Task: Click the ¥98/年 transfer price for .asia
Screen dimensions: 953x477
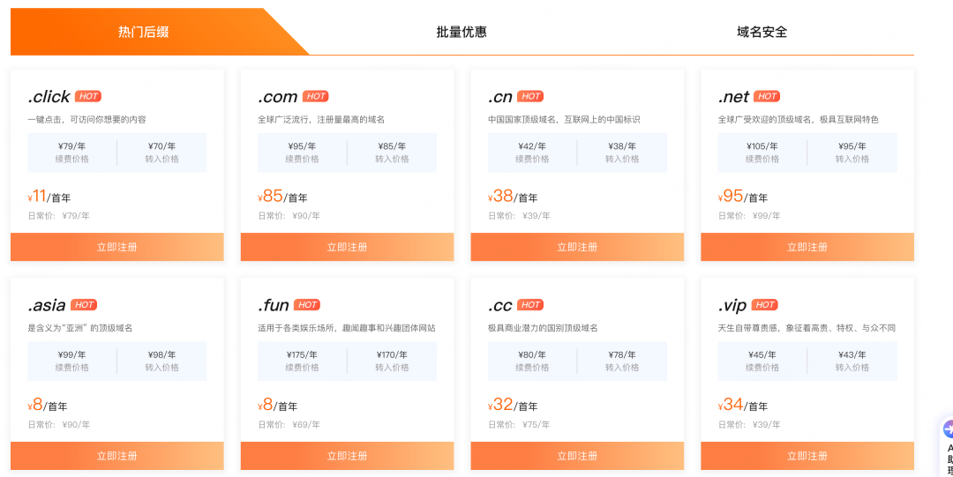Action: click(x=161, y=354)
